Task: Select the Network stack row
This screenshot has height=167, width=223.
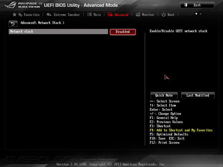Action: pos(58,32)
